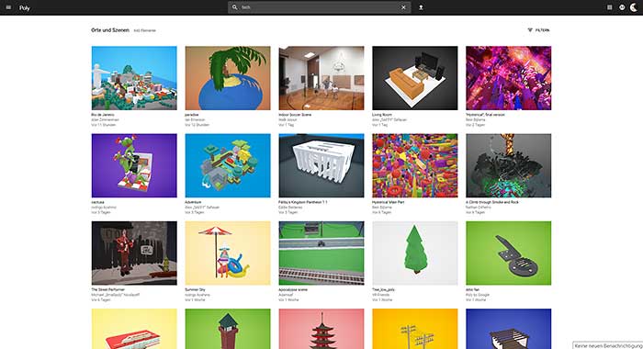Open the Rio de Janeiro model thumbnail
The width and height of the screenshot is (643, 349).
[x=134, y=78]
